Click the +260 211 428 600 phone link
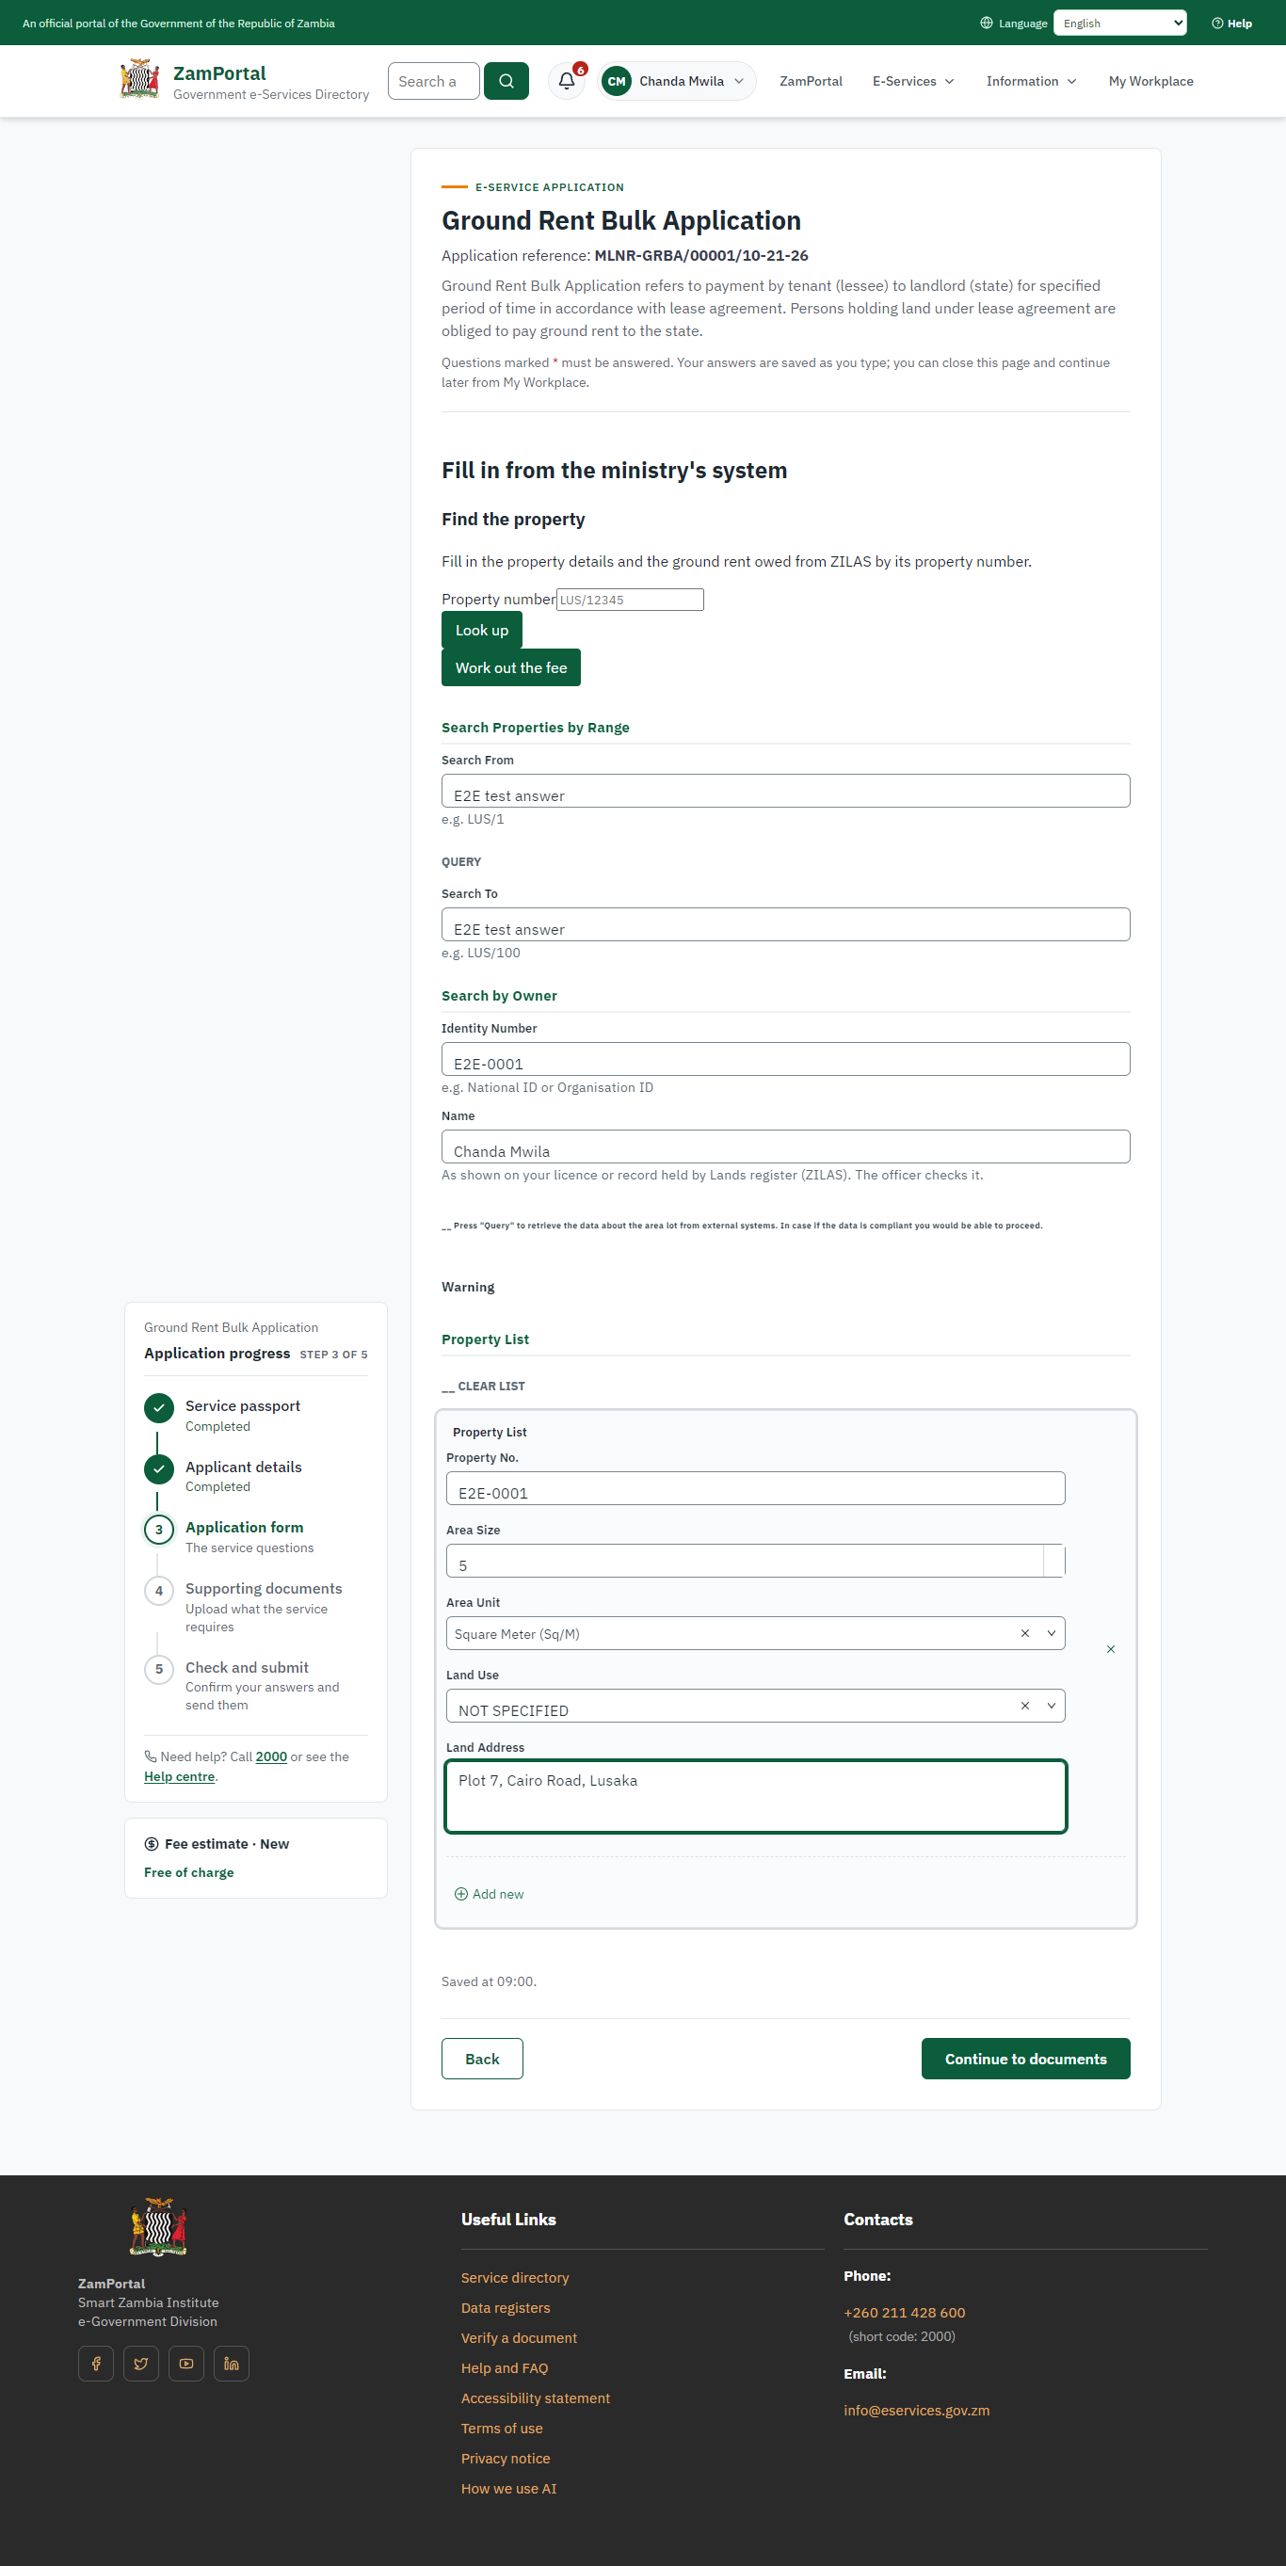This screenshot has height=2566, width=1286. [x=905, y=2312]
